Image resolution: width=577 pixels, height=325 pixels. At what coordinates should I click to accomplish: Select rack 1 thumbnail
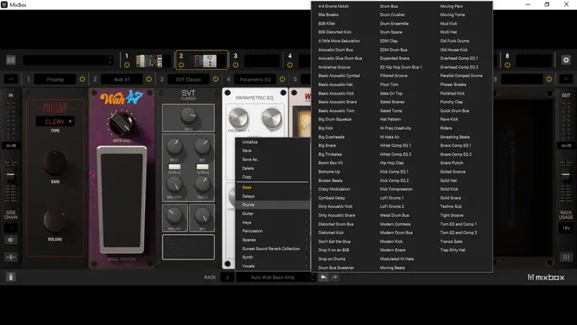pyautogui.click(x=149, y=61)
